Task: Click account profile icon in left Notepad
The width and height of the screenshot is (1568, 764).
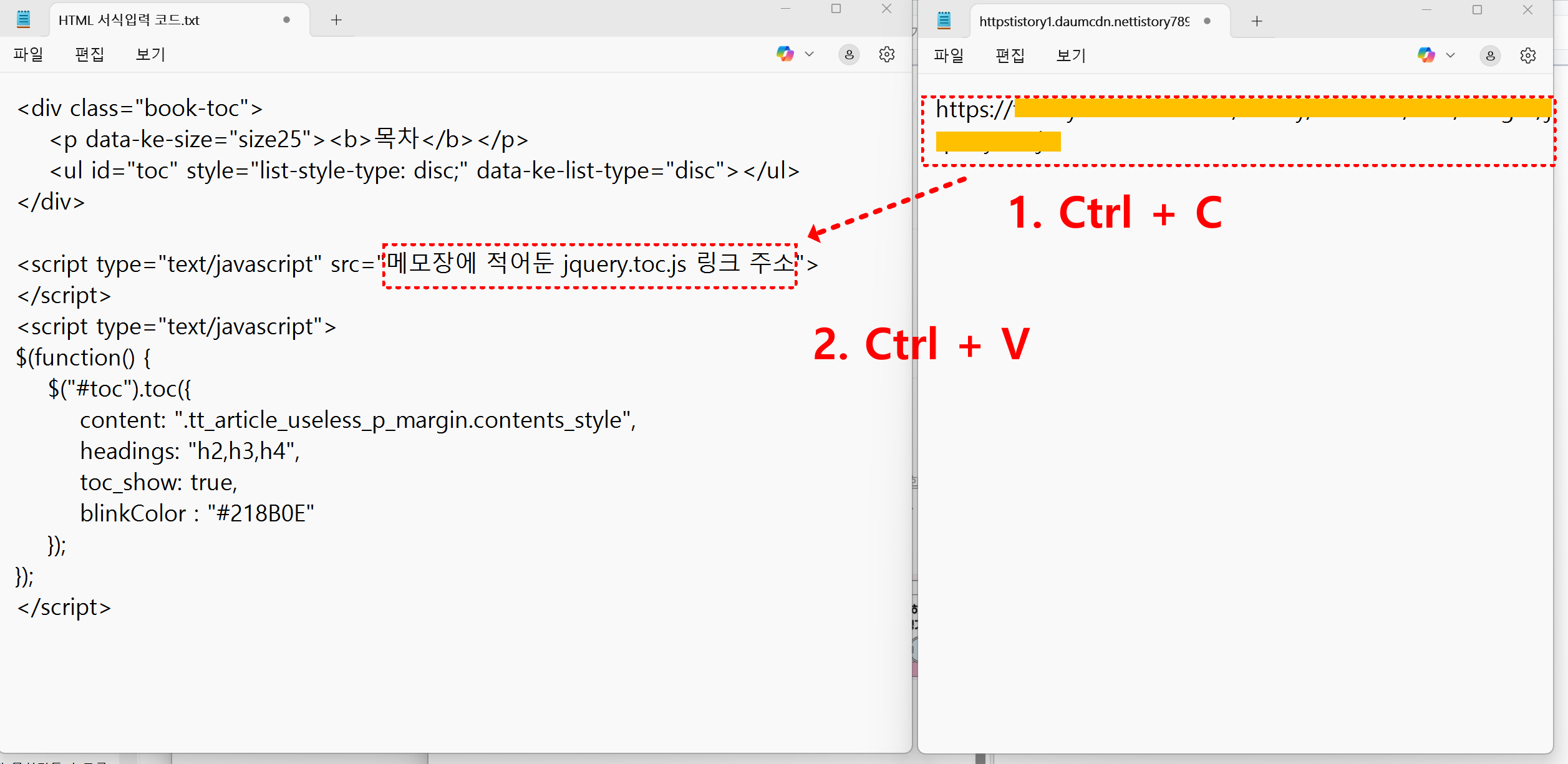Action: 849,55
